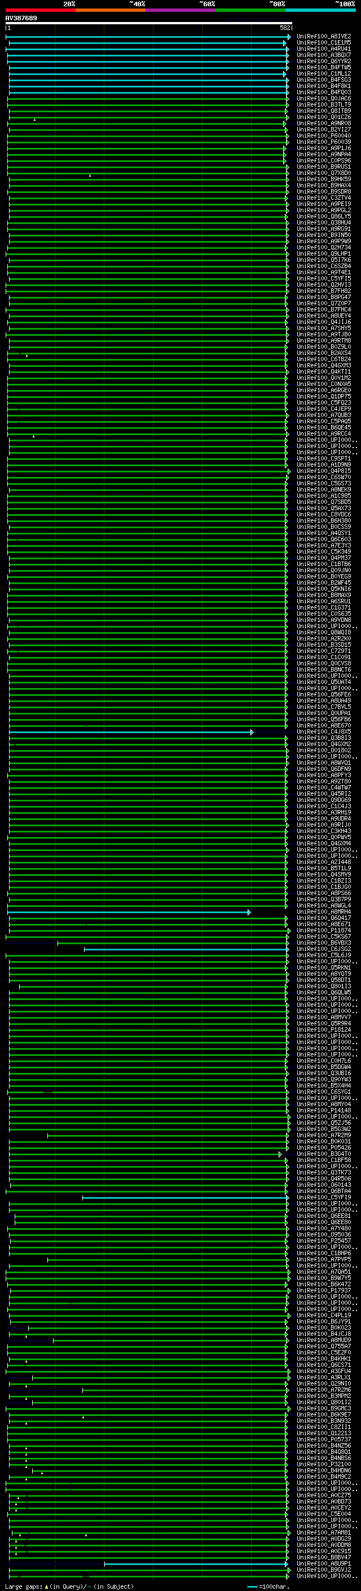The width and height of the screenshot is (361, 1591).
Task: Click the label UniRef100_Q12213
Action: tap(323, 1433)
